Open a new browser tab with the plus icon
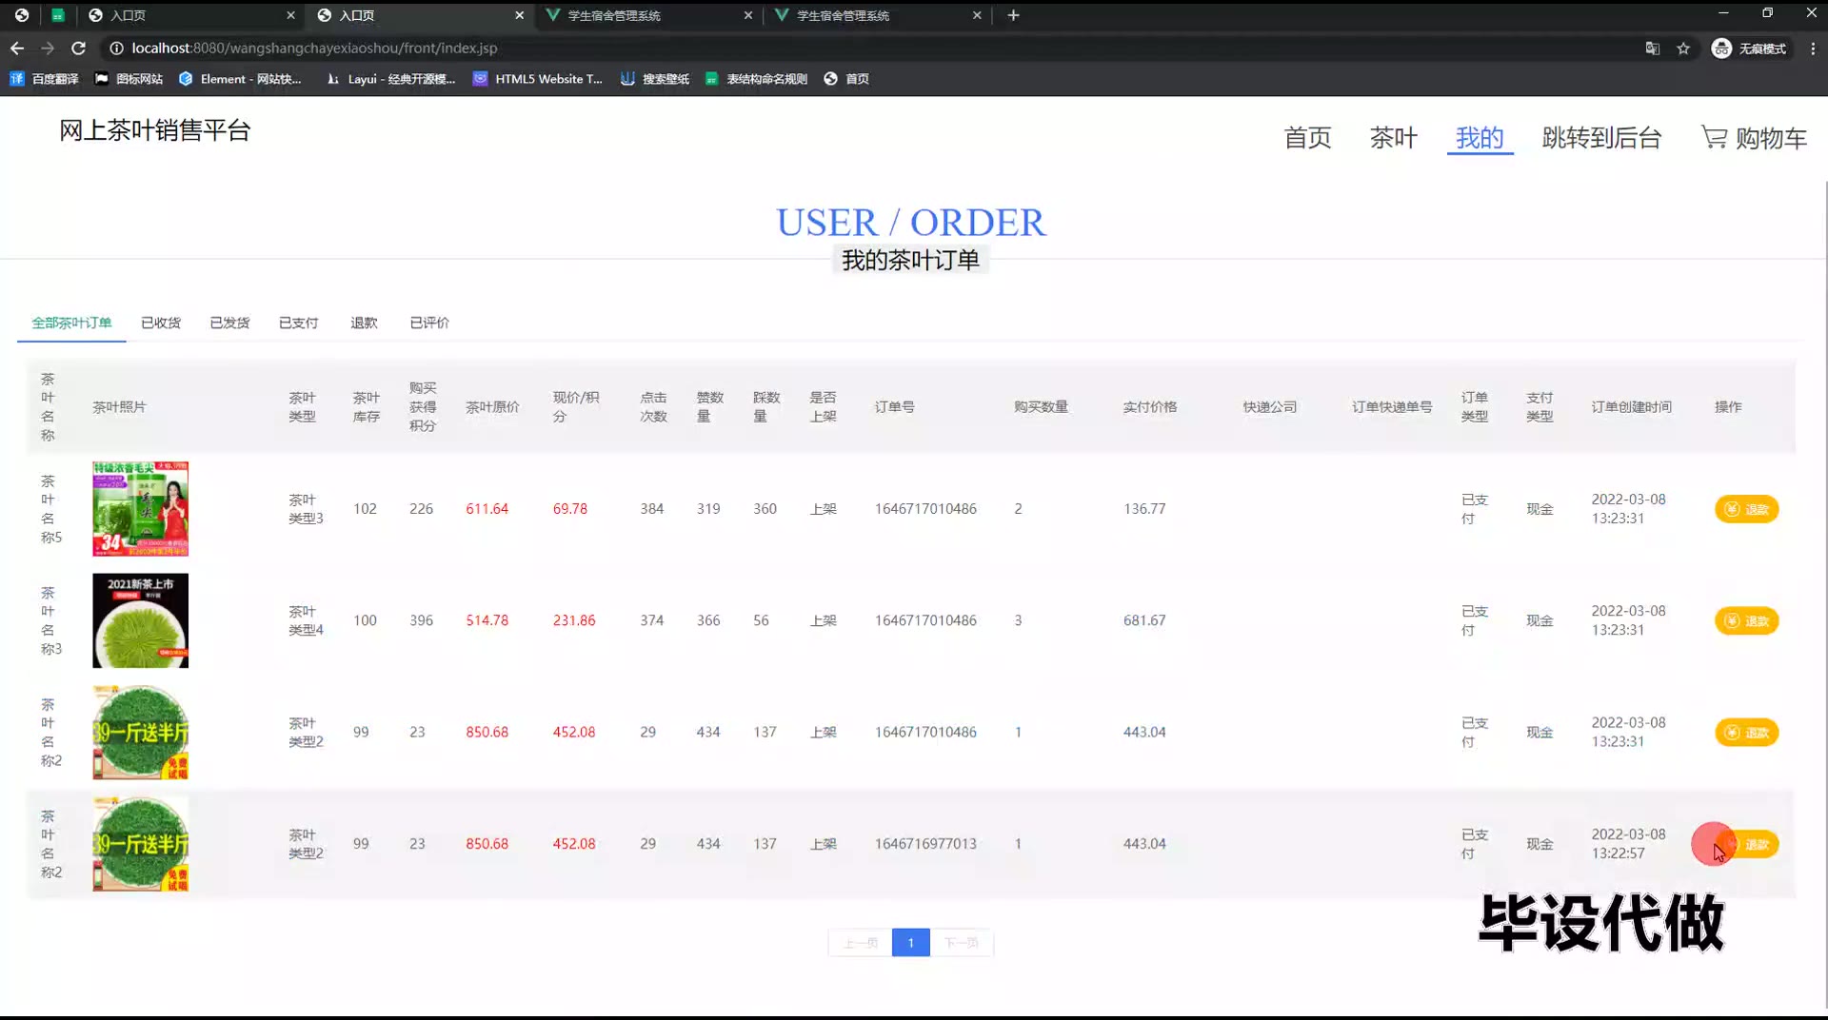Screen dimensions: 1828x1020 click(x=1013, y=15)
